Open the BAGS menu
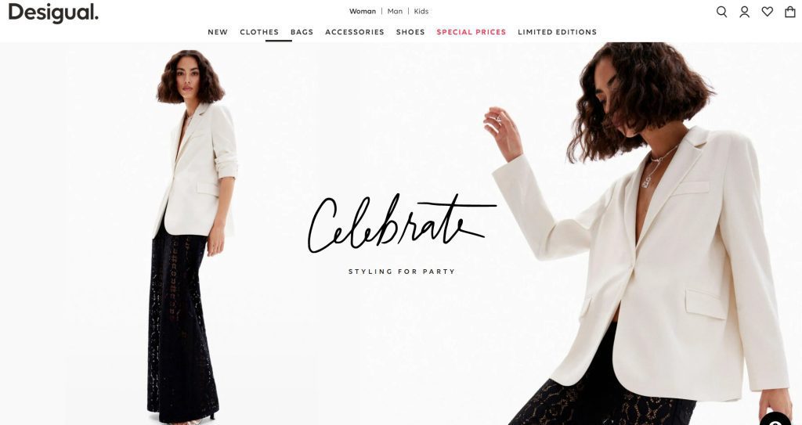Viewport: 802px width, 425px height. pyautogui.click(x=302, y=32)
